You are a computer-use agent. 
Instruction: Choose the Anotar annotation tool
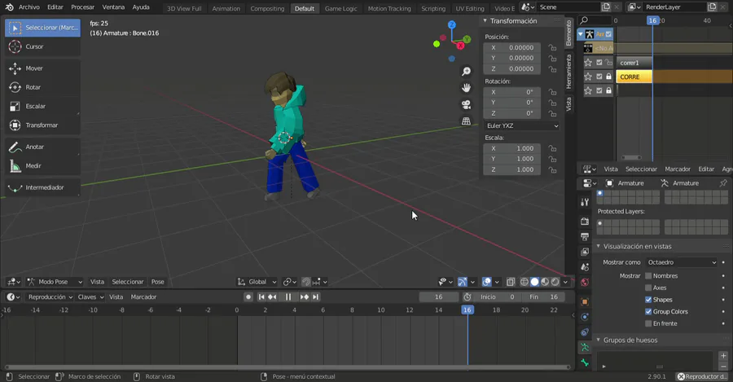[x=42, y=147]
